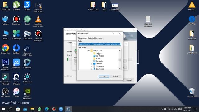This screenshot has height=112, width=199.
Task: Open the Windows Start menu
Action: (x=3, y=109)
